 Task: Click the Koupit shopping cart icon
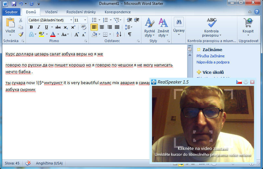pos(248,23)
